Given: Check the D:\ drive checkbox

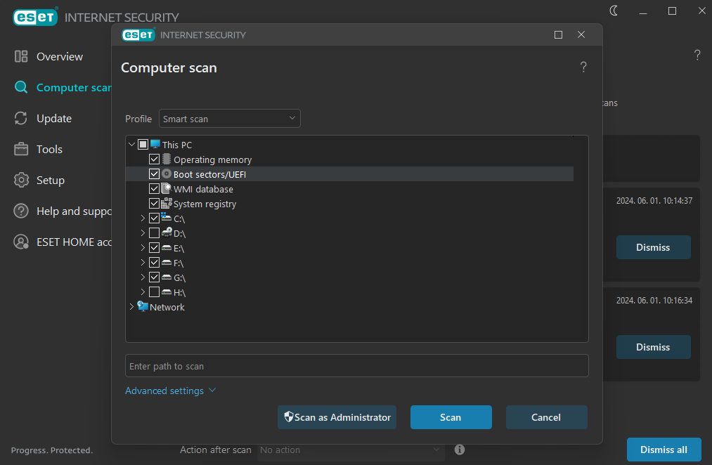Looking at the screenshot, I should point(155,232).
